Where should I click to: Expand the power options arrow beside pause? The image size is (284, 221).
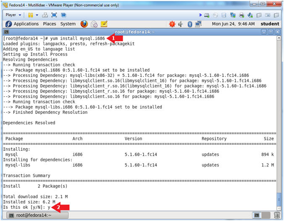tap(37, 15)
